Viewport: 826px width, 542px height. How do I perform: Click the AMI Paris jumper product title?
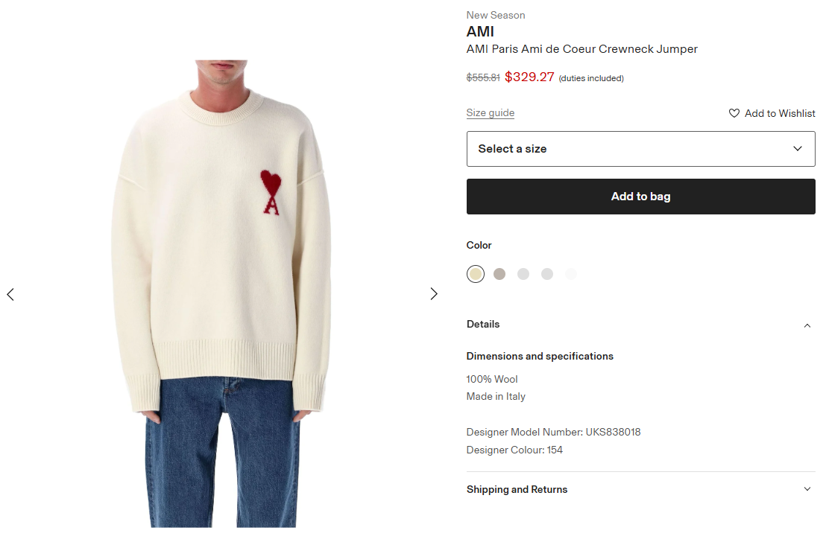581,49
